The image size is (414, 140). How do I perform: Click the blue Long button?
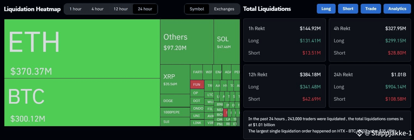[326, 9]
